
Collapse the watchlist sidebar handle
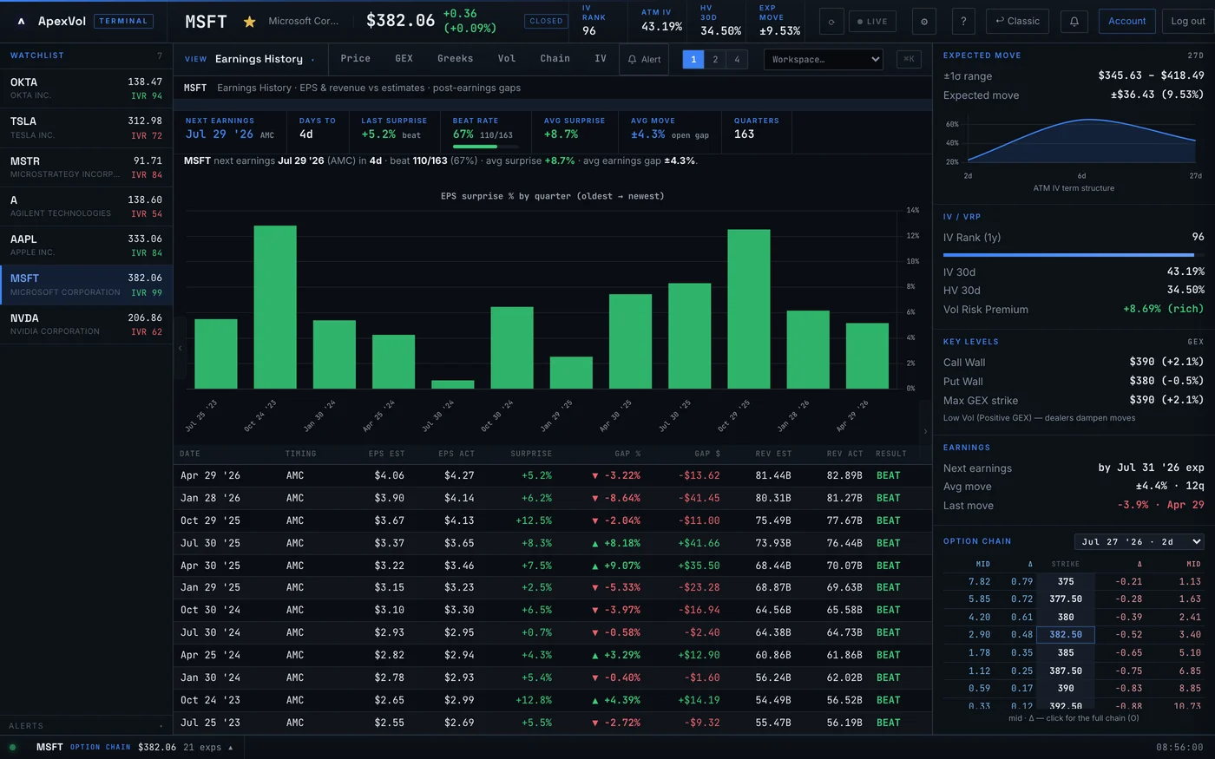(x=180, y=348)
